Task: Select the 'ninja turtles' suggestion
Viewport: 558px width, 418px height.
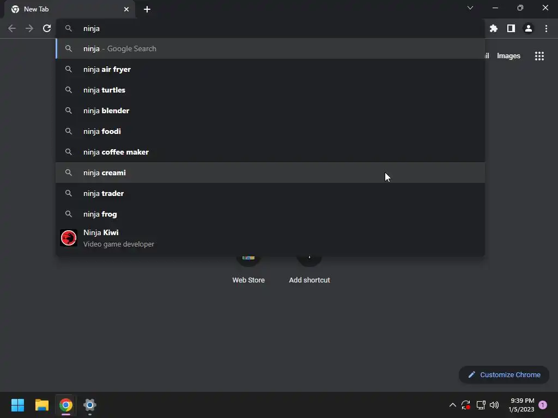Action: (270, 90)
